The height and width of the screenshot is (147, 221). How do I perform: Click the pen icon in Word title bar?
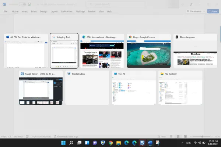pyautogui.click(x=191, y=4)
